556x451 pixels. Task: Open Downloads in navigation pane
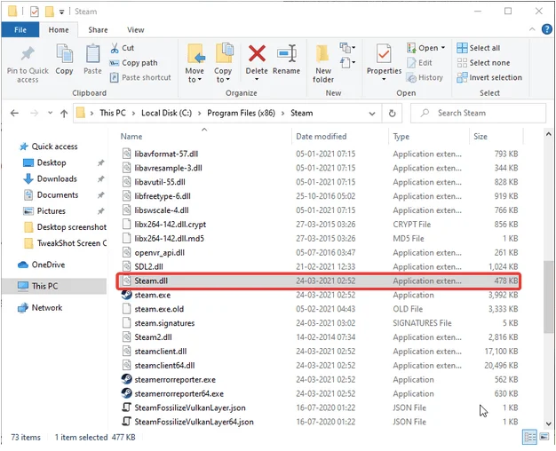click(x=50, y=178)
